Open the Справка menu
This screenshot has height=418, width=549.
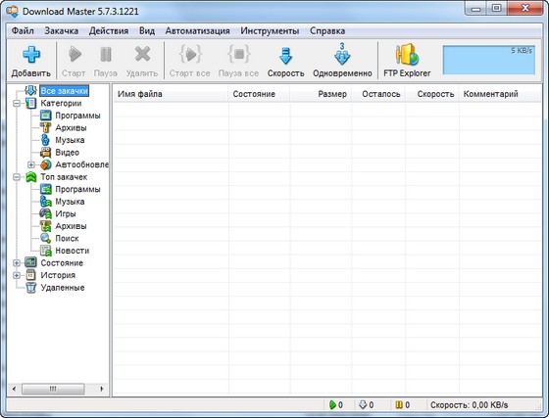tap(327, 30)
